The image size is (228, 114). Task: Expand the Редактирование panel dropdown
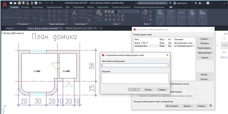pyautogui.click(x=58, y=24)
